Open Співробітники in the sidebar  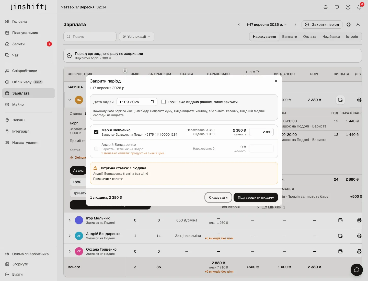[28, 71]
